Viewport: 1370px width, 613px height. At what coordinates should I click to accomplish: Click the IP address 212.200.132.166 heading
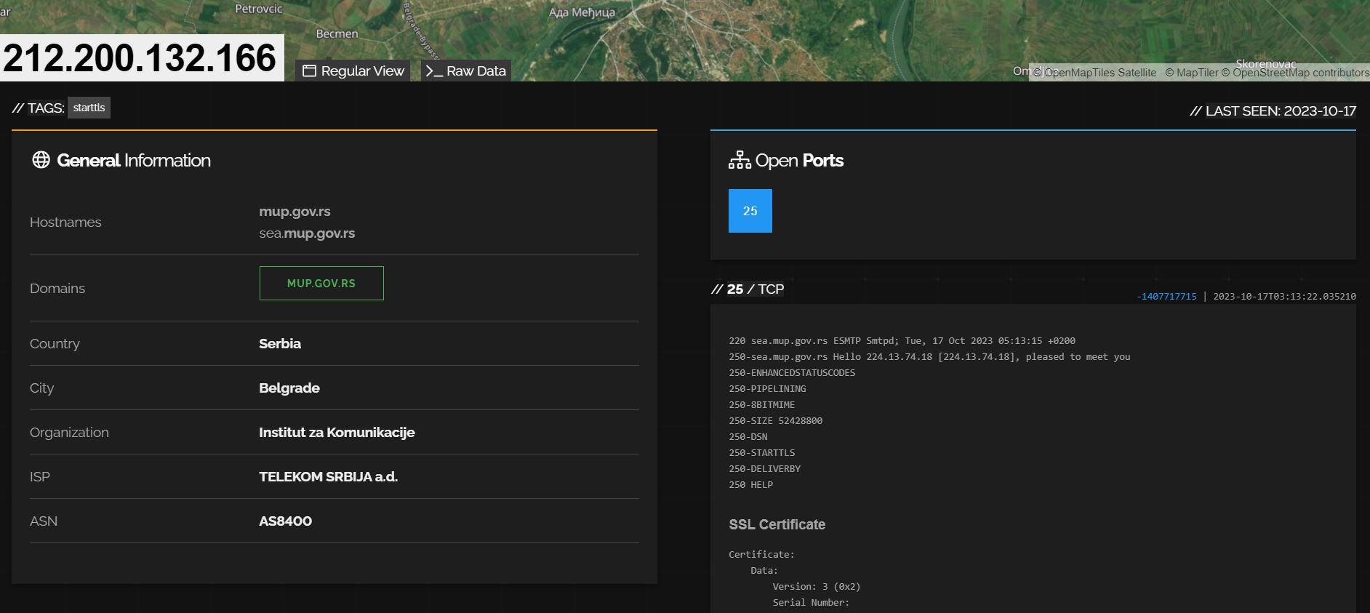pos(140,57)
